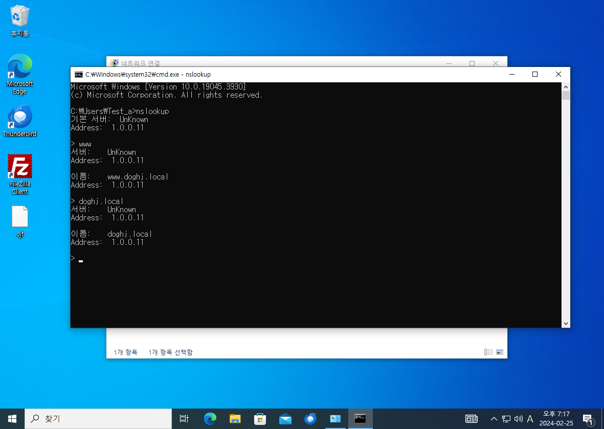This screenshot has width=604, height=429.
Task: Open FileZilla Client desktop shortcut
Action: click(x=19, y=174)
